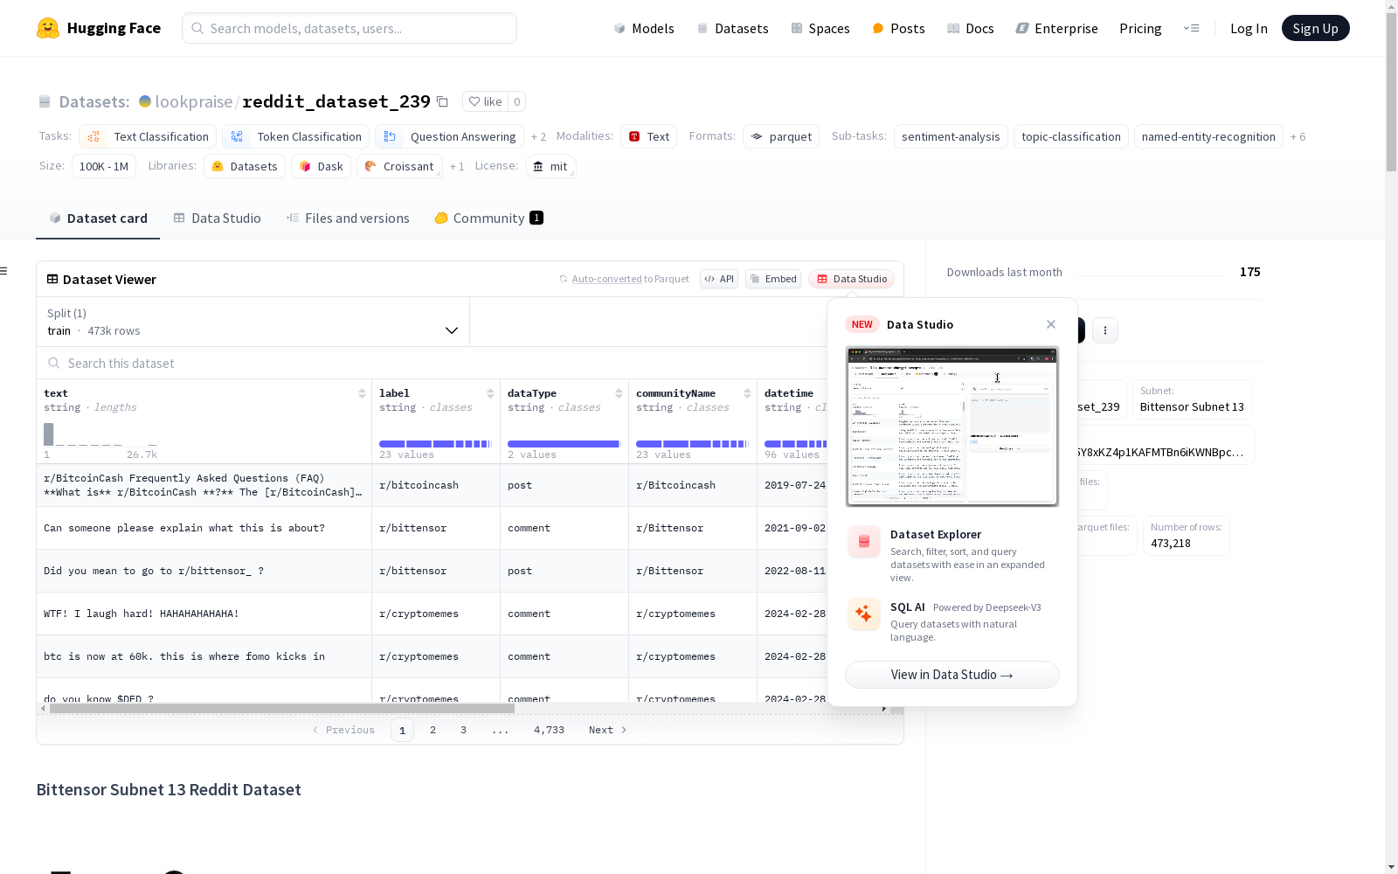Click the lookpraise author link

pyautogui.click(x=194, y=101)
